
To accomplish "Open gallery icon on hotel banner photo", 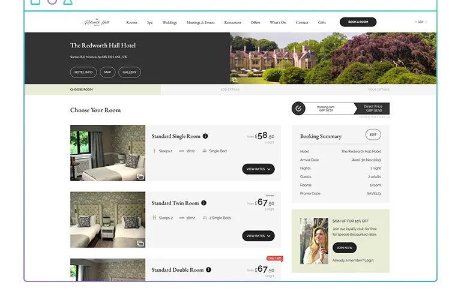I will point(234,80).
